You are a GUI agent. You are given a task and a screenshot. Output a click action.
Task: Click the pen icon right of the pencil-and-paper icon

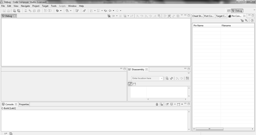point(84,11)
